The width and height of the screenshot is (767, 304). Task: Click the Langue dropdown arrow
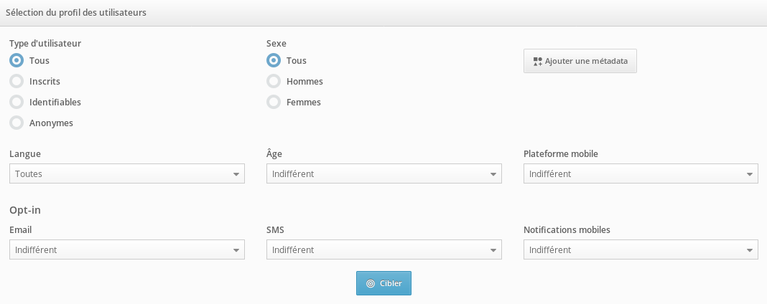click(236, 174)
